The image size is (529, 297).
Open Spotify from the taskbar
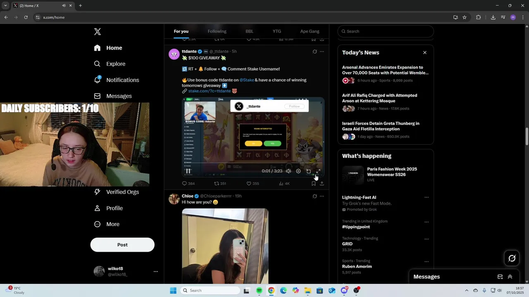click(259, 290)
